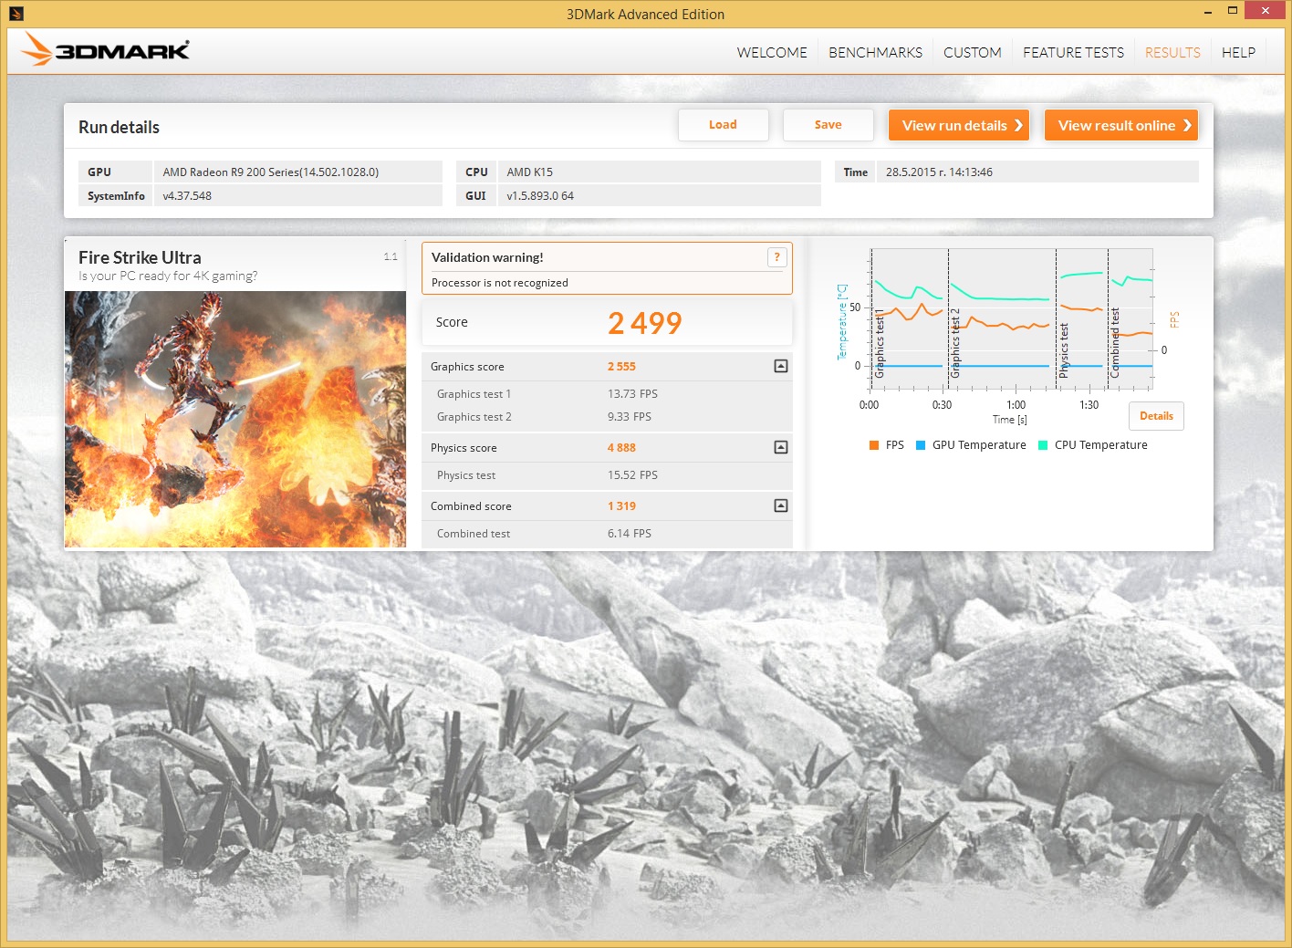This screenshot has width=1292, height=948.
Task: Click the Physics score value 4 888
Action: point(621,448)
